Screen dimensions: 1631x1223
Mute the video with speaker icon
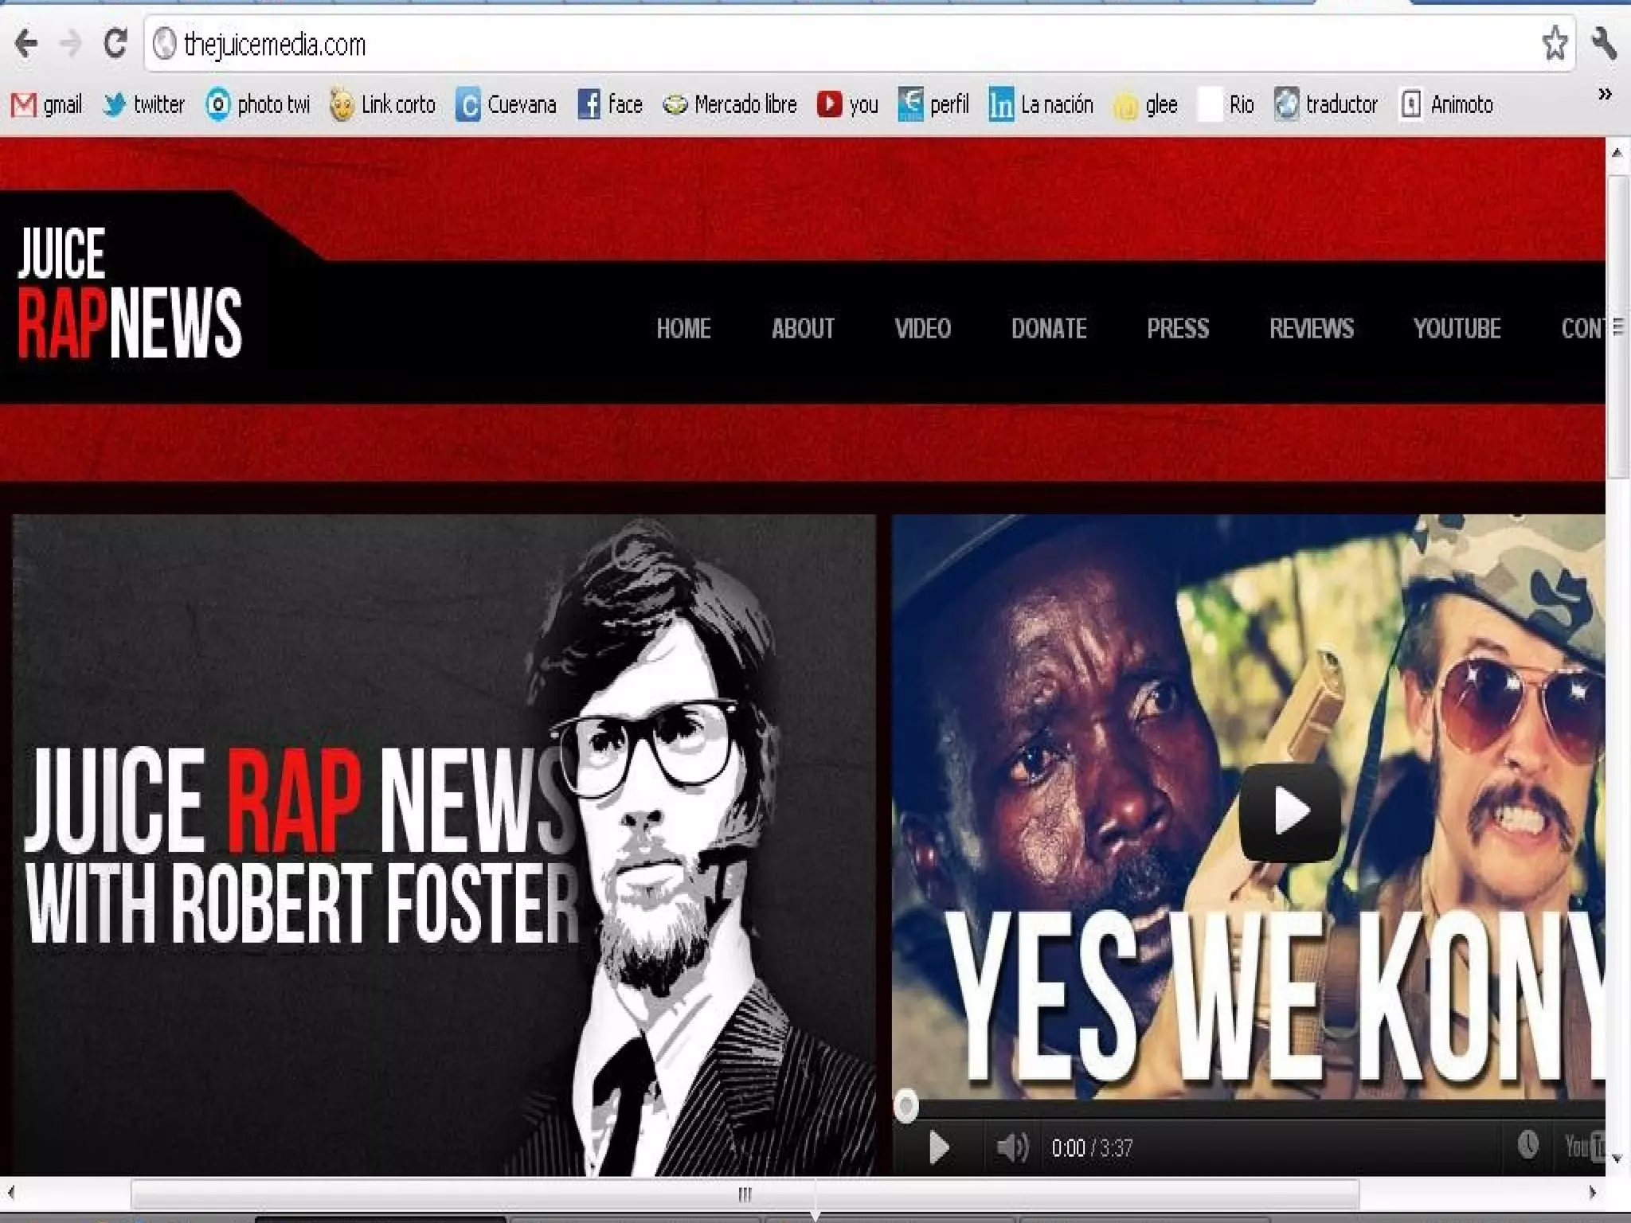[x=1012, y=1147]
